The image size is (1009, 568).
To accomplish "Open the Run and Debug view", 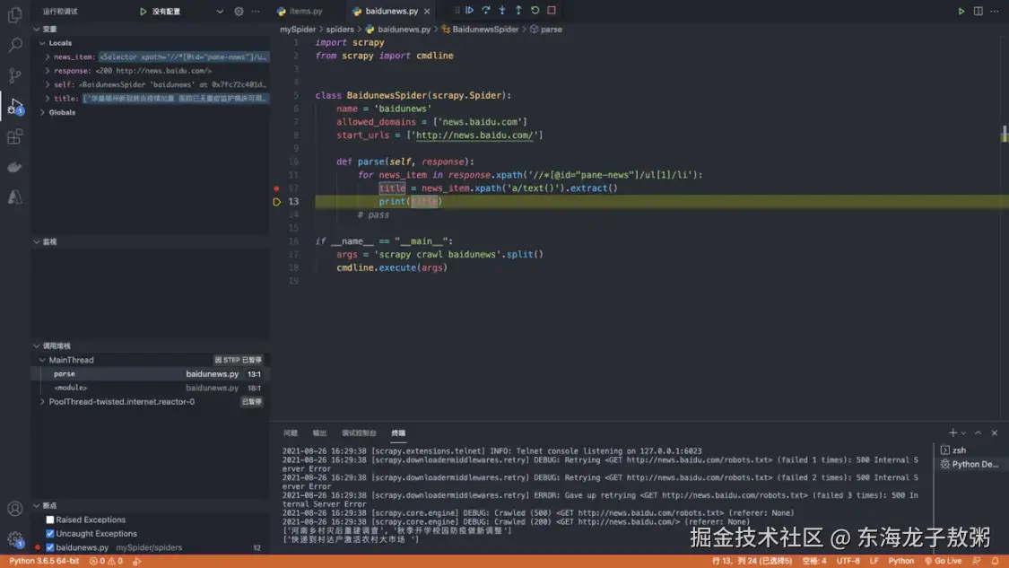I will 15,106.
